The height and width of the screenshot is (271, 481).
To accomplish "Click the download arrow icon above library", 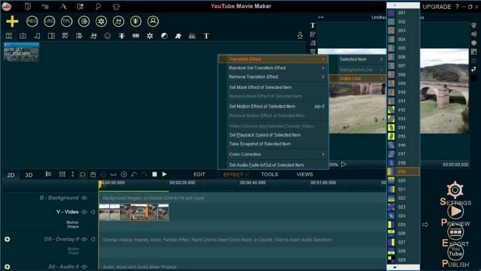I will click(x=300, y=35).
